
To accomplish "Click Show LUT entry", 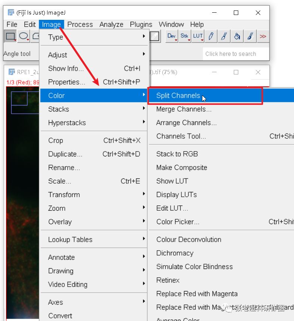I will [x=221, y=181].
